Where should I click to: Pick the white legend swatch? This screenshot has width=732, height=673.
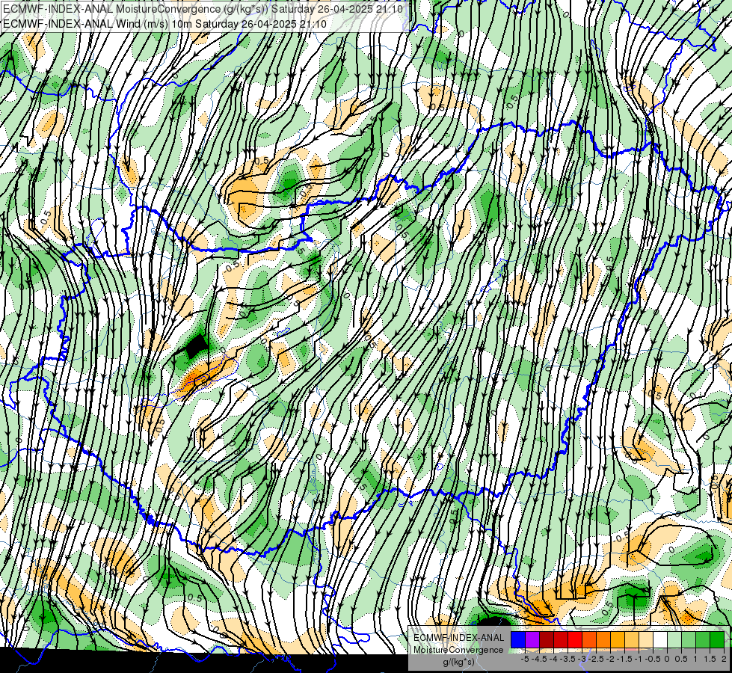pos(660,639)
